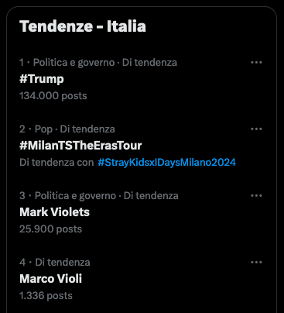Click the rank number 2 label

[22, 129]
